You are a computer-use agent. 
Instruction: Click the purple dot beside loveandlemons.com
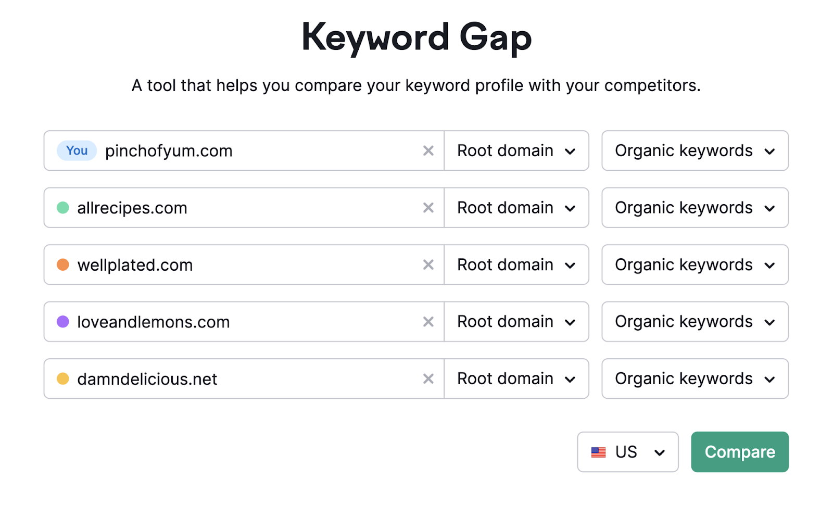point(63,322)
